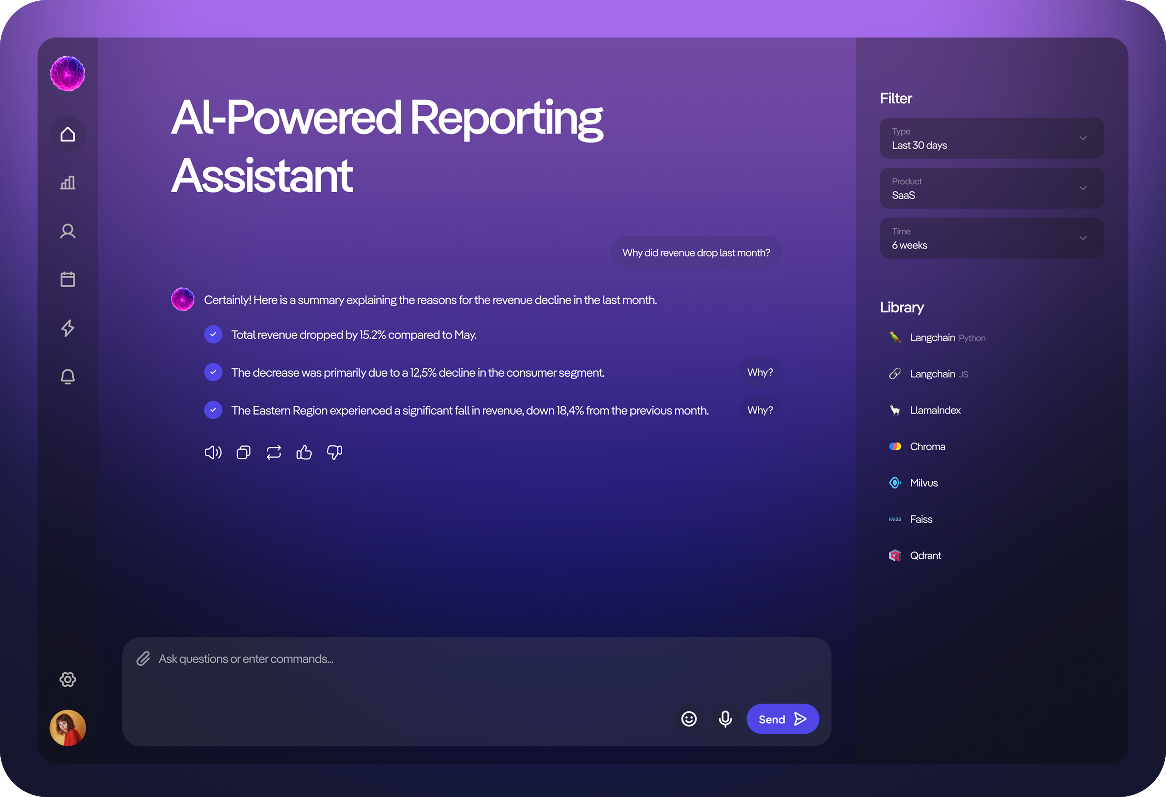1166x797 pixels.
Task: Select Langchain Python in the Library
Action: (937, 337)
